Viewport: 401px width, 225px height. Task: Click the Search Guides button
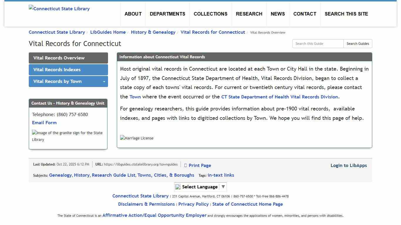click(x=358, y=43)
